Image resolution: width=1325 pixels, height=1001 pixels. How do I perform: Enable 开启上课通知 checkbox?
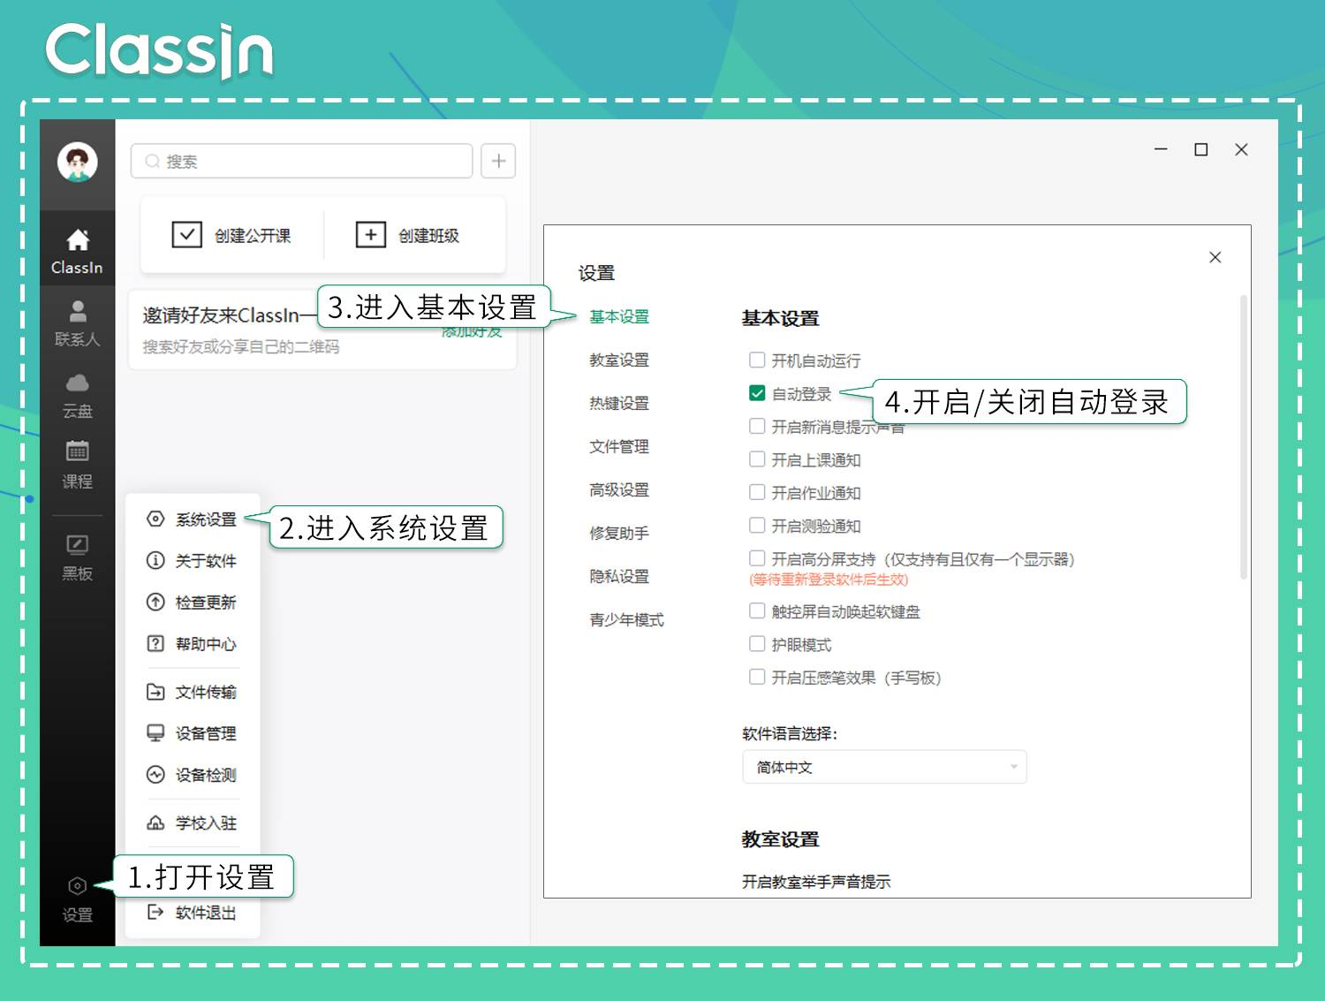(757, 459)
